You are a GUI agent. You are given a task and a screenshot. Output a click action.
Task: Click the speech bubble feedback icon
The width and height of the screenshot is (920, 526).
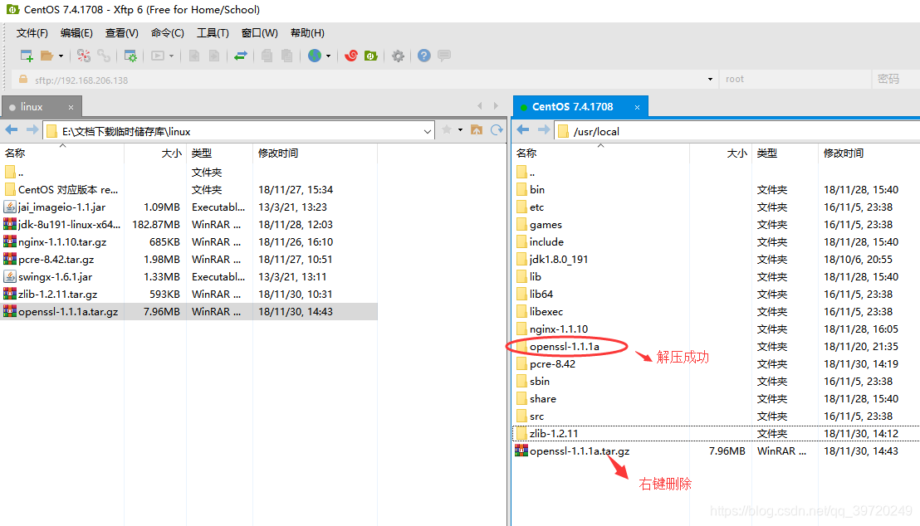coord(444,56)
